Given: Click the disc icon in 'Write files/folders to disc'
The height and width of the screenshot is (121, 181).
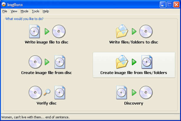Looking at the screenshot, I should pyautogui.click(x=146, y=31).
